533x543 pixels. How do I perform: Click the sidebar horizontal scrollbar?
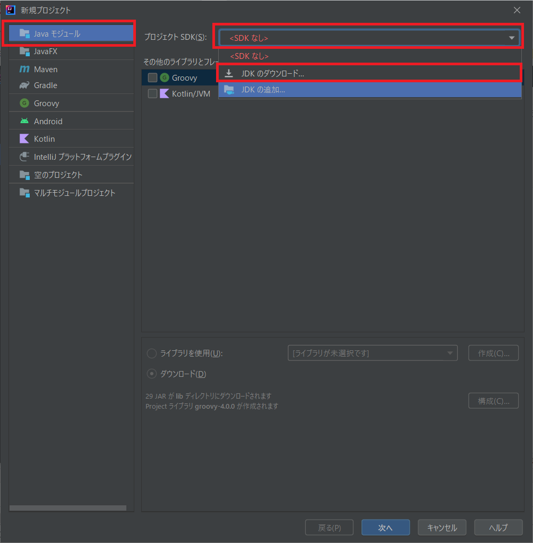click(68, 507)
